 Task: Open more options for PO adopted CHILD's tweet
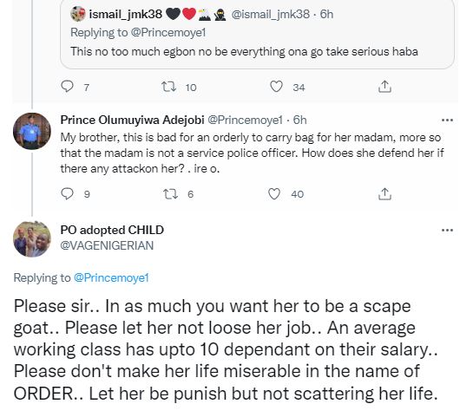coord(447,231)
